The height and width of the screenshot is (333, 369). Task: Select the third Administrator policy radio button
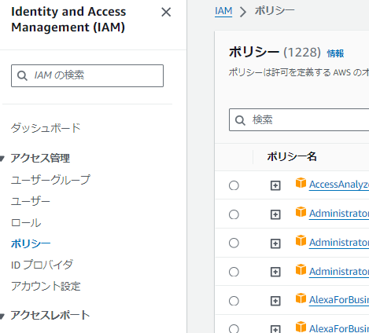pos(234,272)
